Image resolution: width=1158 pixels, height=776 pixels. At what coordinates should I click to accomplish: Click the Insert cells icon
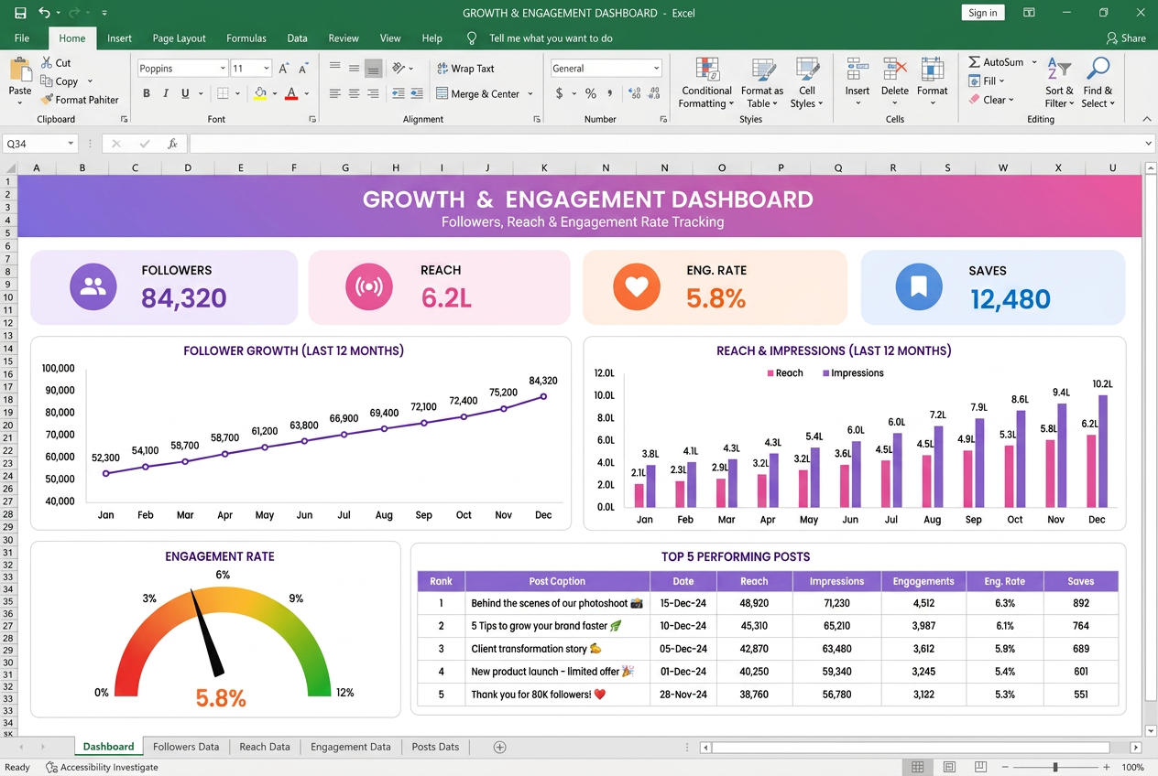coord(858,70)
